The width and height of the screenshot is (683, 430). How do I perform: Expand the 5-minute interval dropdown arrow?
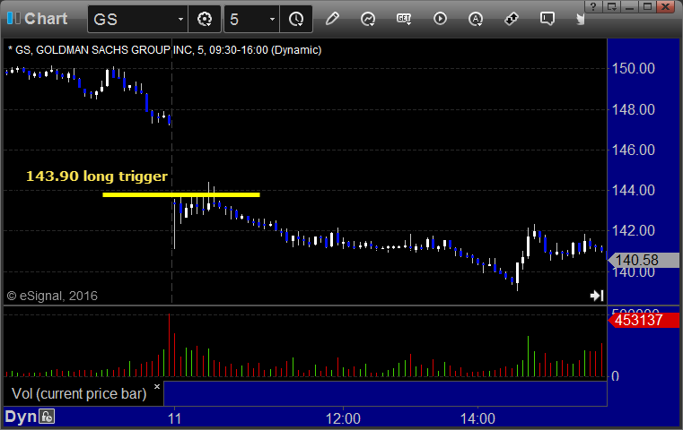272,19
